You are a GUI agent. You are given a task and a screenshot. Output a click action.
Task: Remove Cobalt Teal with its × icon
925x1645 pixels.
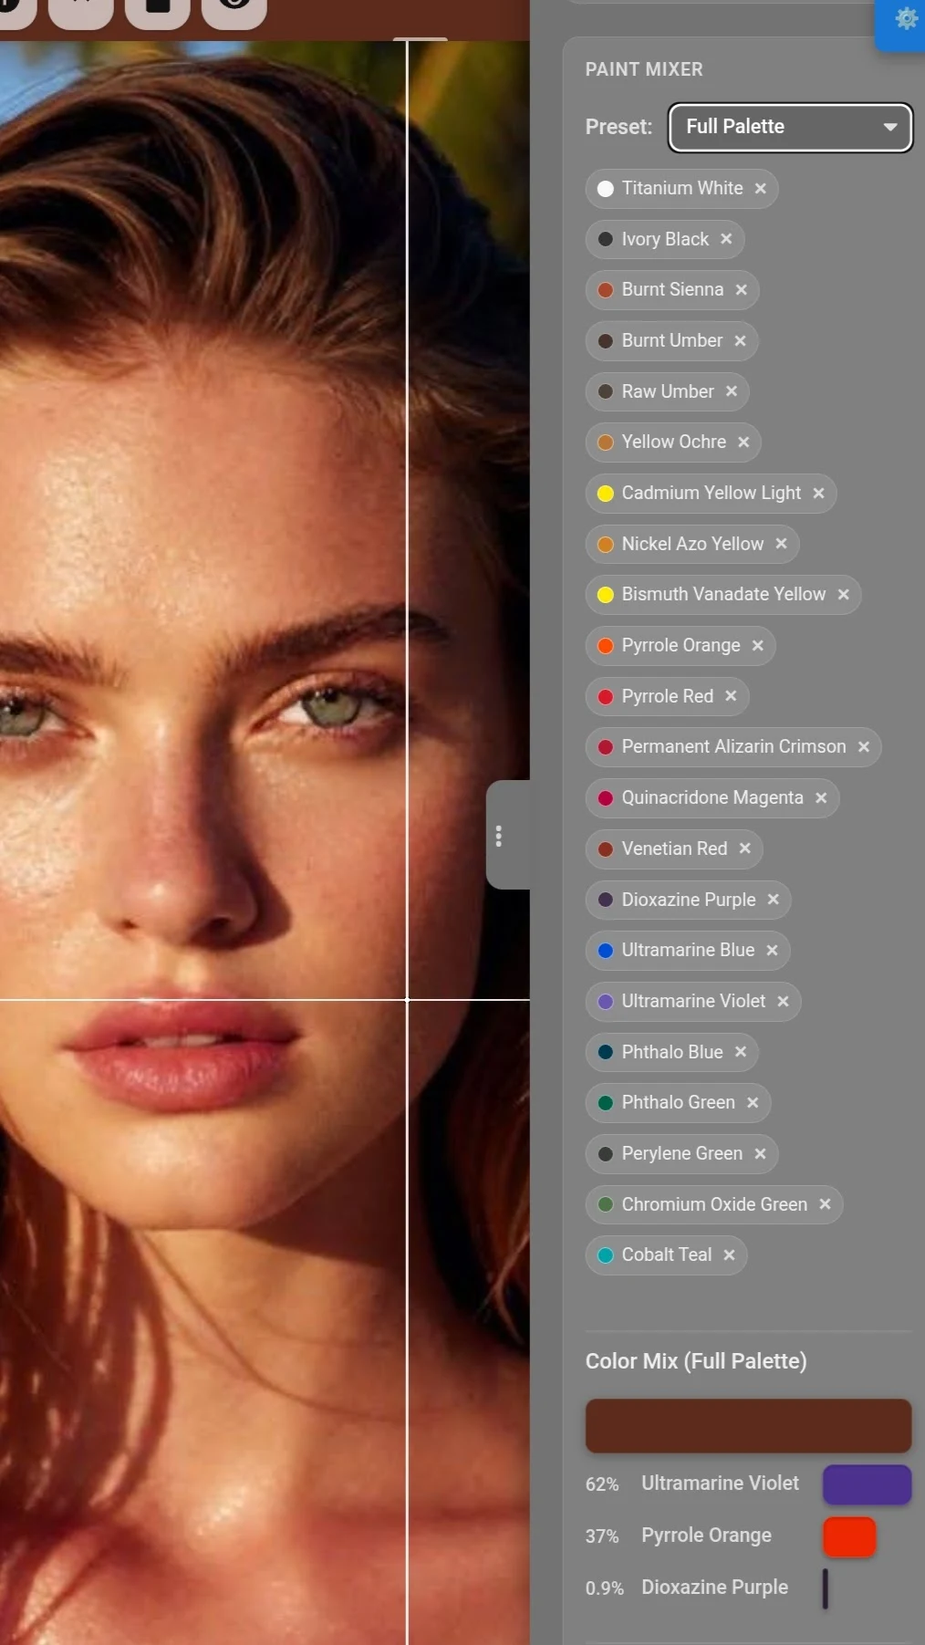coord(730,1255)
